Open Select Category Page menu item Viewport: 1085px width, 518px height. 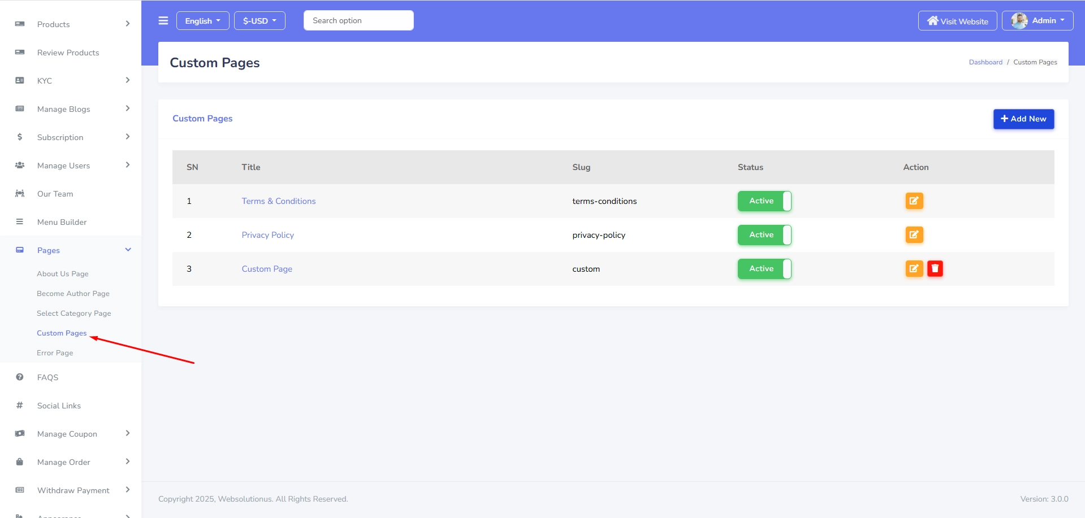coord(74,314)
